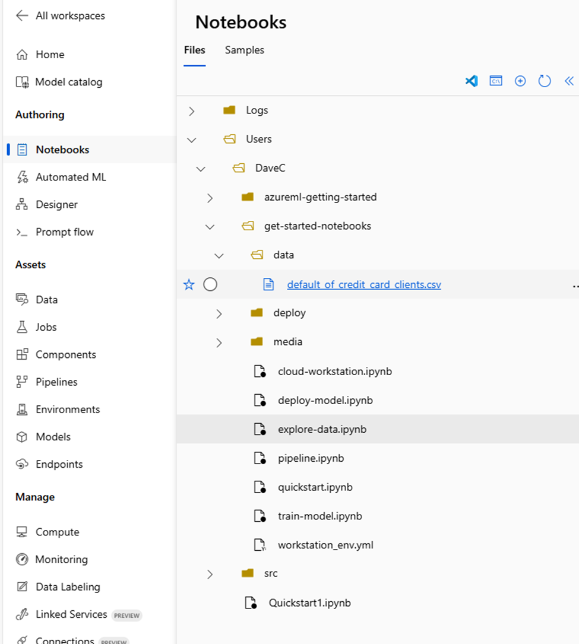Collapse the data folder
This screenshot has height=644, width=579.
[x=219, y=256]
